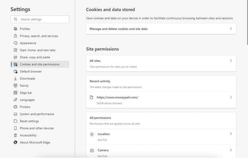Click the Edge bar icon
248x158 pixels.
(x=15, y=93)
